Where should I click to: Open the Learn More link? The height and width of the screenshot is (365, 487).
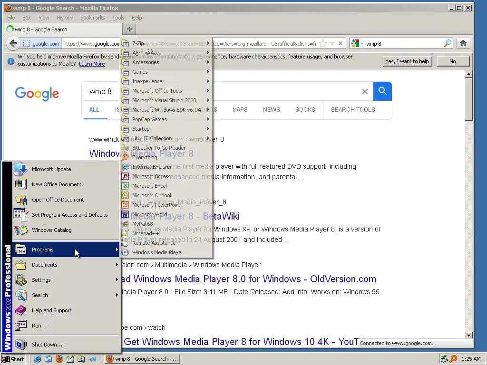[x=92, y=64]
